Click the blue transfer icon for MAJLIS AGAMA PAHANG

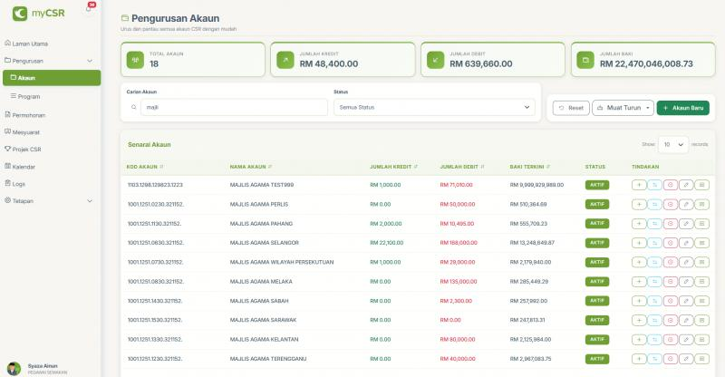[654, 223]
